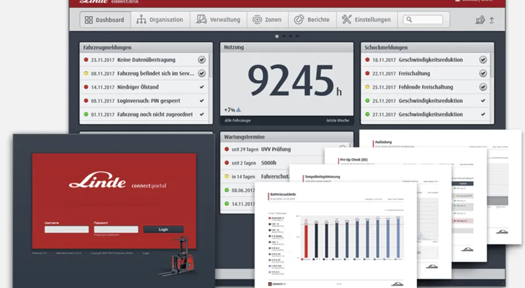The image size is (525, 288).
Task: Click 'Alle Fahrzeuge' in Nutzung footer
Action: point(238,120)
